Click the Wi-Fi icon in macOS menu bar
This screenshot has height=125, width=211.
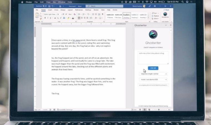147,2
